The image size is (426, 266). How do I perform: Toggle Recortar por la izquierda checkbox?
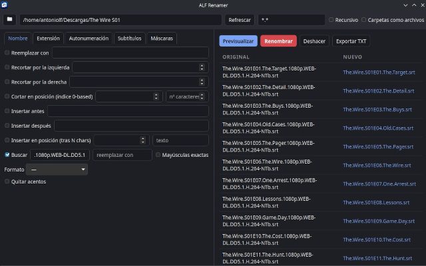[x=7, y=67]
